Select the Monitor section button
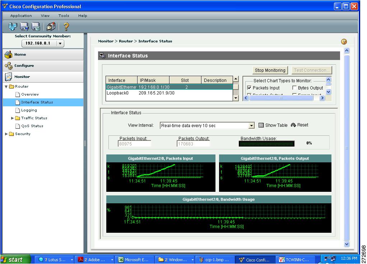The image size is (367, 264). click(x=43, y=77)
